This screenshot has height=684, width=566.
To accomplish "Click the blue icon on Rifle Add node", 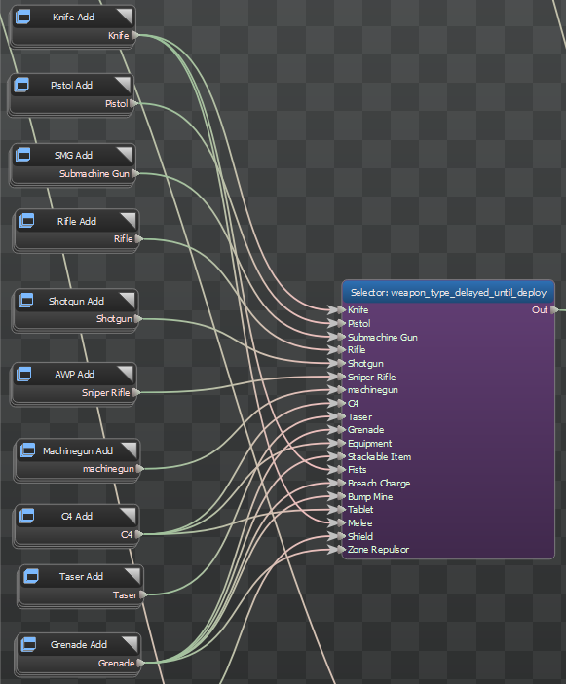I will 26,221.
